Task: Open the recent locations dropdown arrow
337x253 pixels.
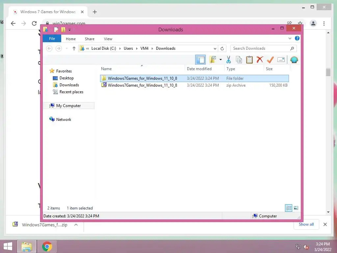Action: coord(67,49)
